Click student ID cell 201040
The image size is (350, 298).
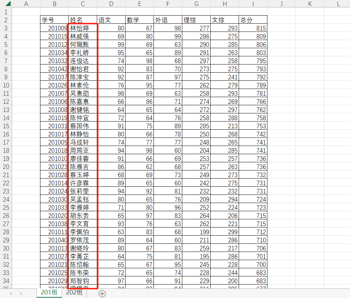click(x=55, y=240)
